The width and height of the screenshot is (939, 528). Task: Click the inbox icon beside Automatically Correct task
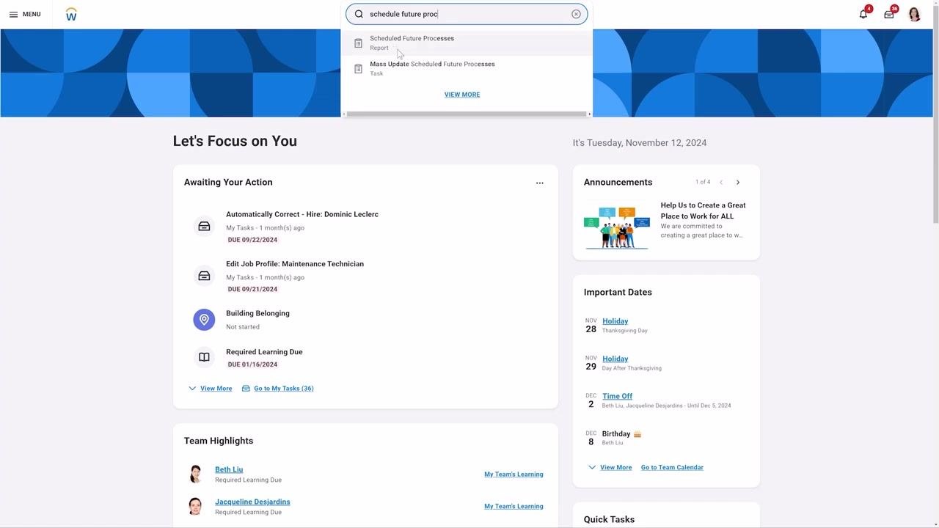pos(204,227)
